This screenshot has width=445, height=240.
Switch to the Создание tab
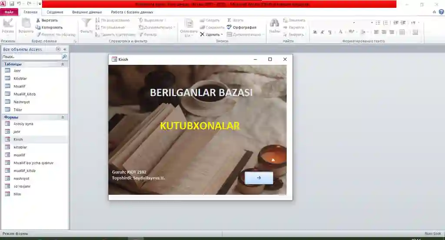coord(55,12)
